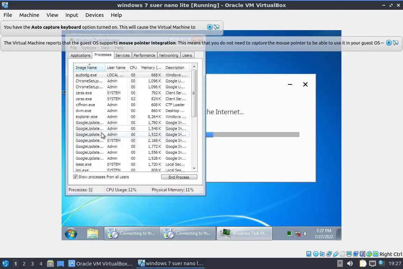Open the host application menu bird icon
The image size is (403, 269).
click(5, 264)
